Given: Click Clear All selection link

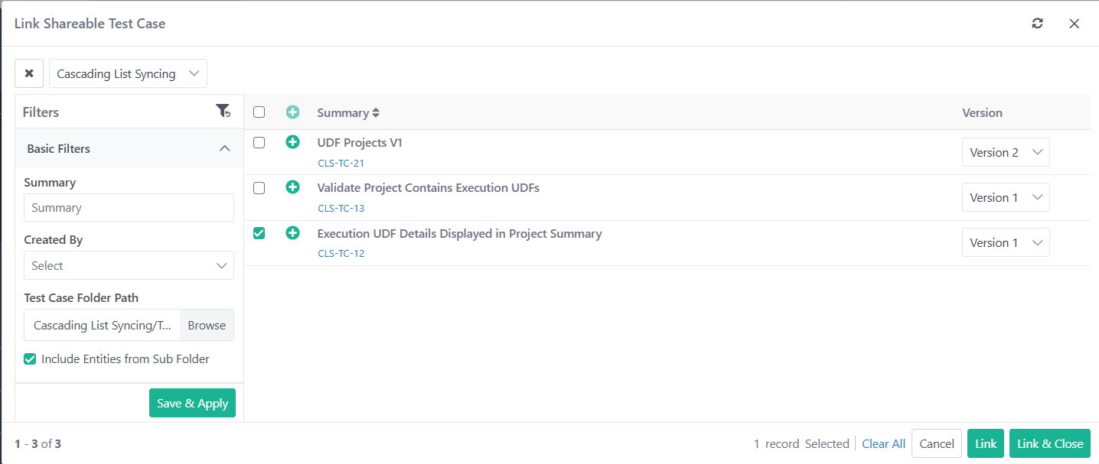Looking at the screenshot, I should click(x=883, y=443).
